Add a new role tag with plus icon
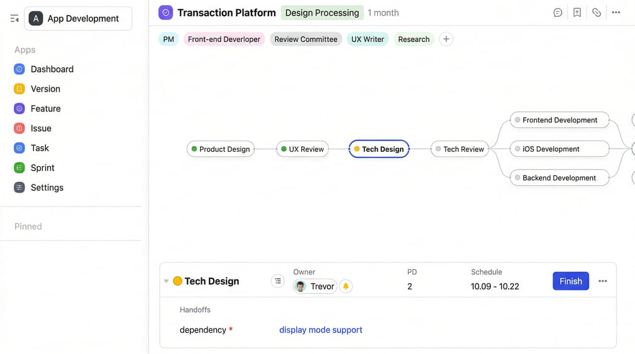635x354 pixels. click(x=446, y=39)
